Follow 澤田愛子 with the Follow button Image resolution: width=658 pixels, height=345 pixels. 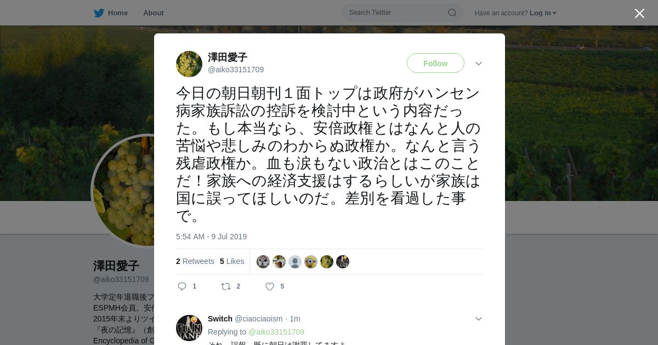435,64
